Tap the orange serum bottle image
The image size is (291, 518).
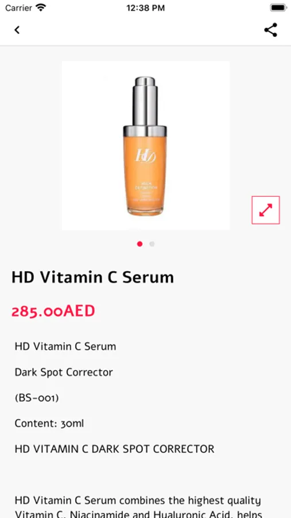[146, 146]
